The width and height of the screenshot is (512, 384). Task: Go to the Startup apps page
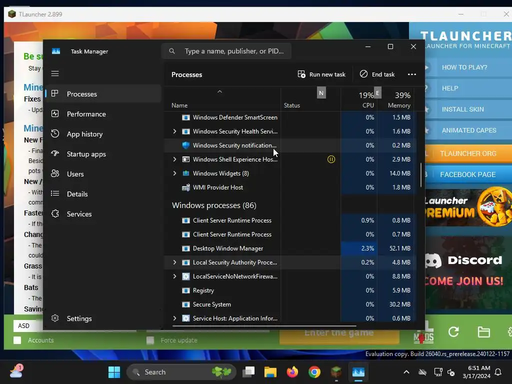click(103, 154)
